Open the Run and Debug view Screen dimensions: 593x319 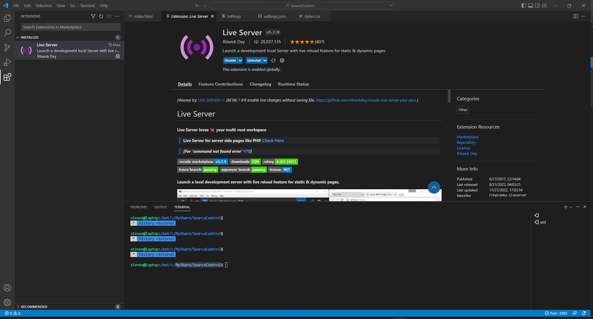coord(7,62)
